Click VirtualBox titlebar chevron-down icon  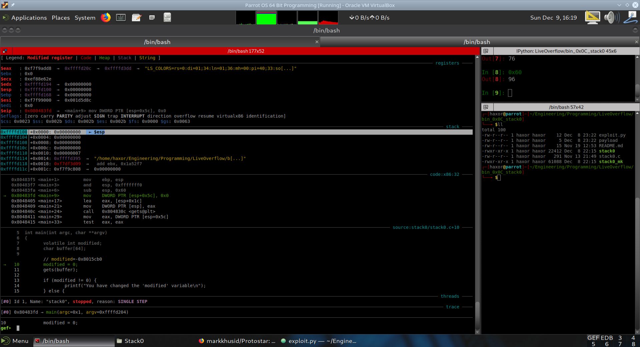coord(619,5)
